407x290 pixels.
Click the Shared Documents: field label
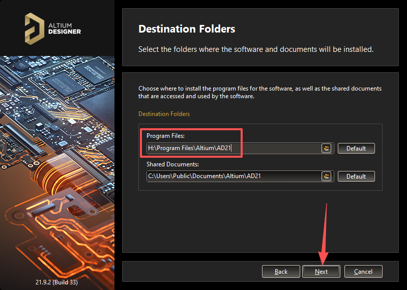172,164
